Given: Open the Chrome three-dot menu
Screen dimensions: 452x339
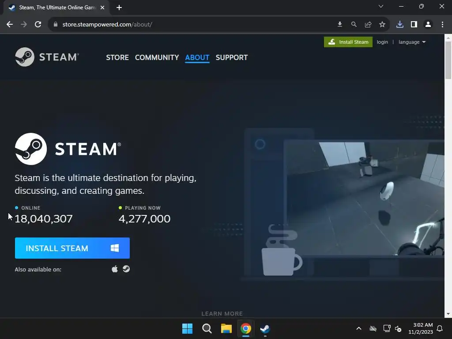Looking at the screenshot, I should click(442, 25).
